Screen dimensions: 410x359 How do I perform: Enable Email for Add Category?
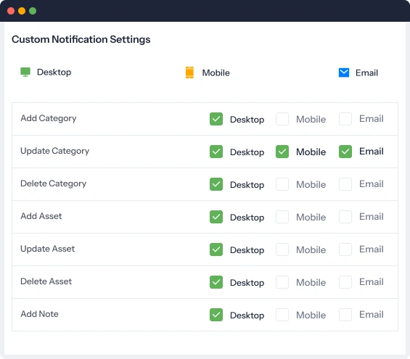[x=345, y=119]
